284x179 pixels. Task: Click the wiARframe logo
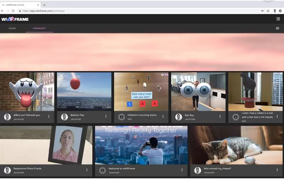point(15,19)
